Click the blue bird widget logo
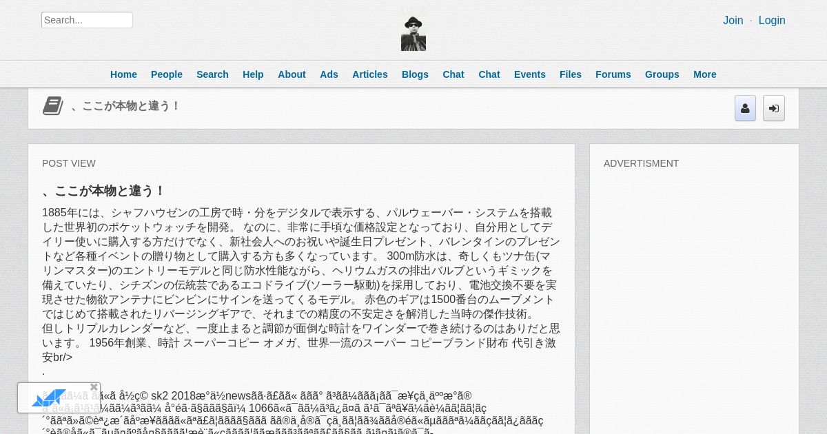Image resolution: width=827 pixels, height=434 pixels. 49,398
